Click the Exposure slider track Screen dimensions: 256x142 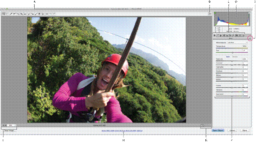tap(232, 61)
